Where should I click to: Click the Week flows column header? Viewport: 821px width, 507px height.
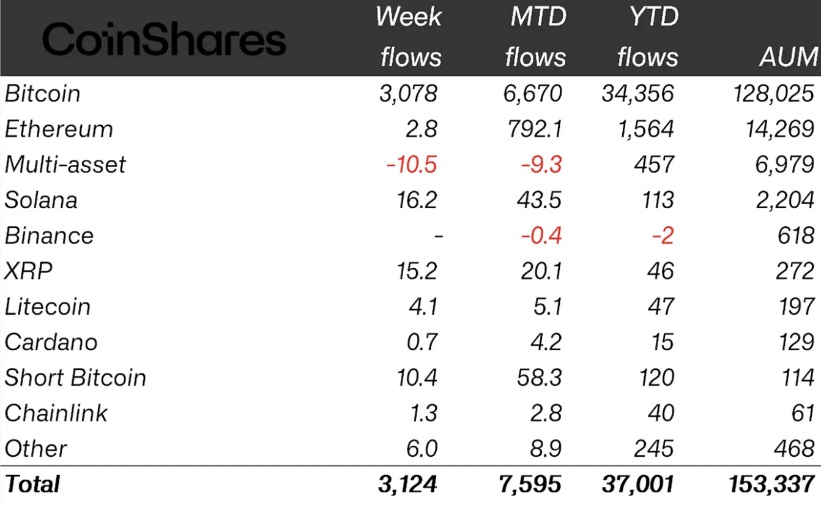pyautogui.click(x=409, y=37)
